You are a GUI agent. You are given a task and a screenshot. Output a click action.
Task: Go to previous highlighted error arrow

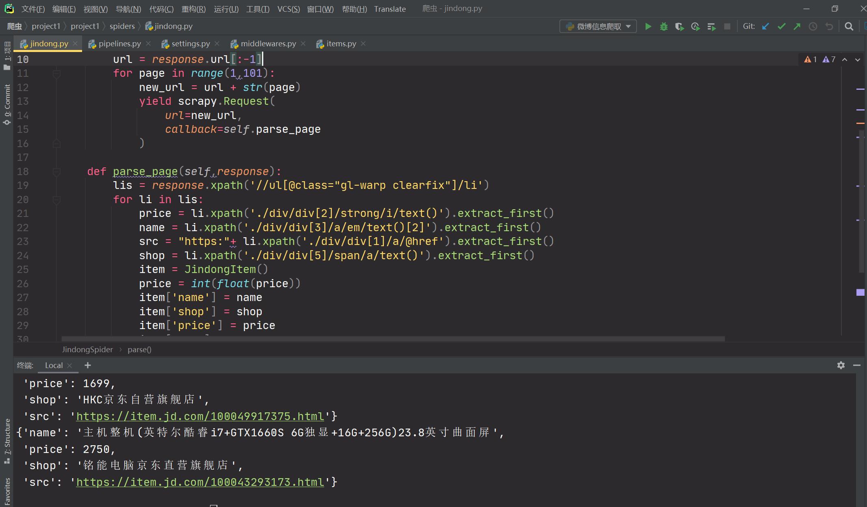tap(845, 60)
